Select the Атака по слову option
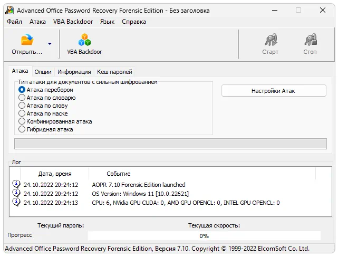Image resolution: width=338 pixels, height=256 pixels. 43,106
